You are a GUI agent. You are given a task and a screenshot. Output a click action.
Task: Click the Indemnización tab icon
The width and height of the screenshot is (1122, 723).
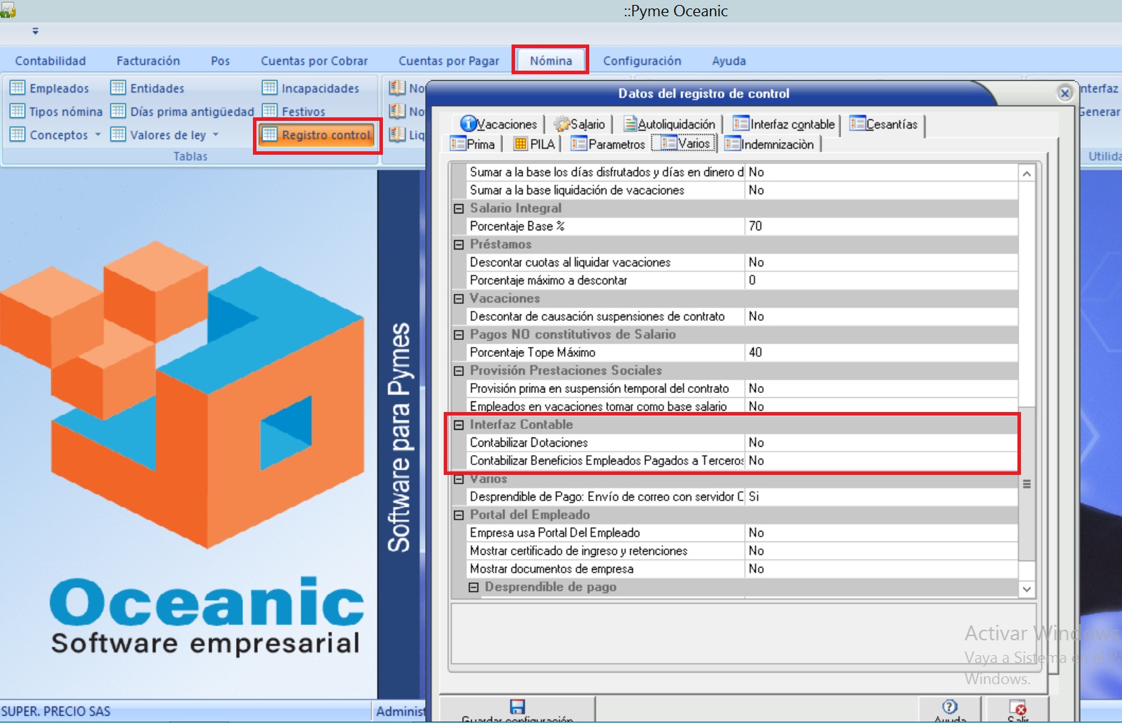[733, 144]
